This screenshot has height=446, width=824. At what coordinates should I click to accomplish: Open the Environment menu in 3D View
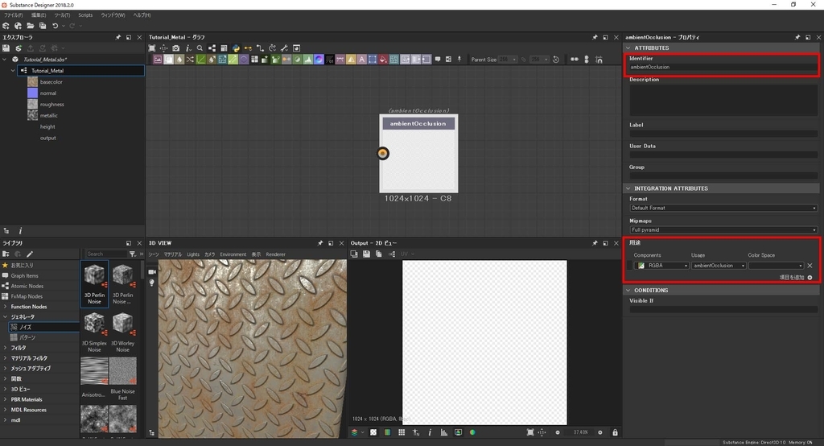(233, 254)
